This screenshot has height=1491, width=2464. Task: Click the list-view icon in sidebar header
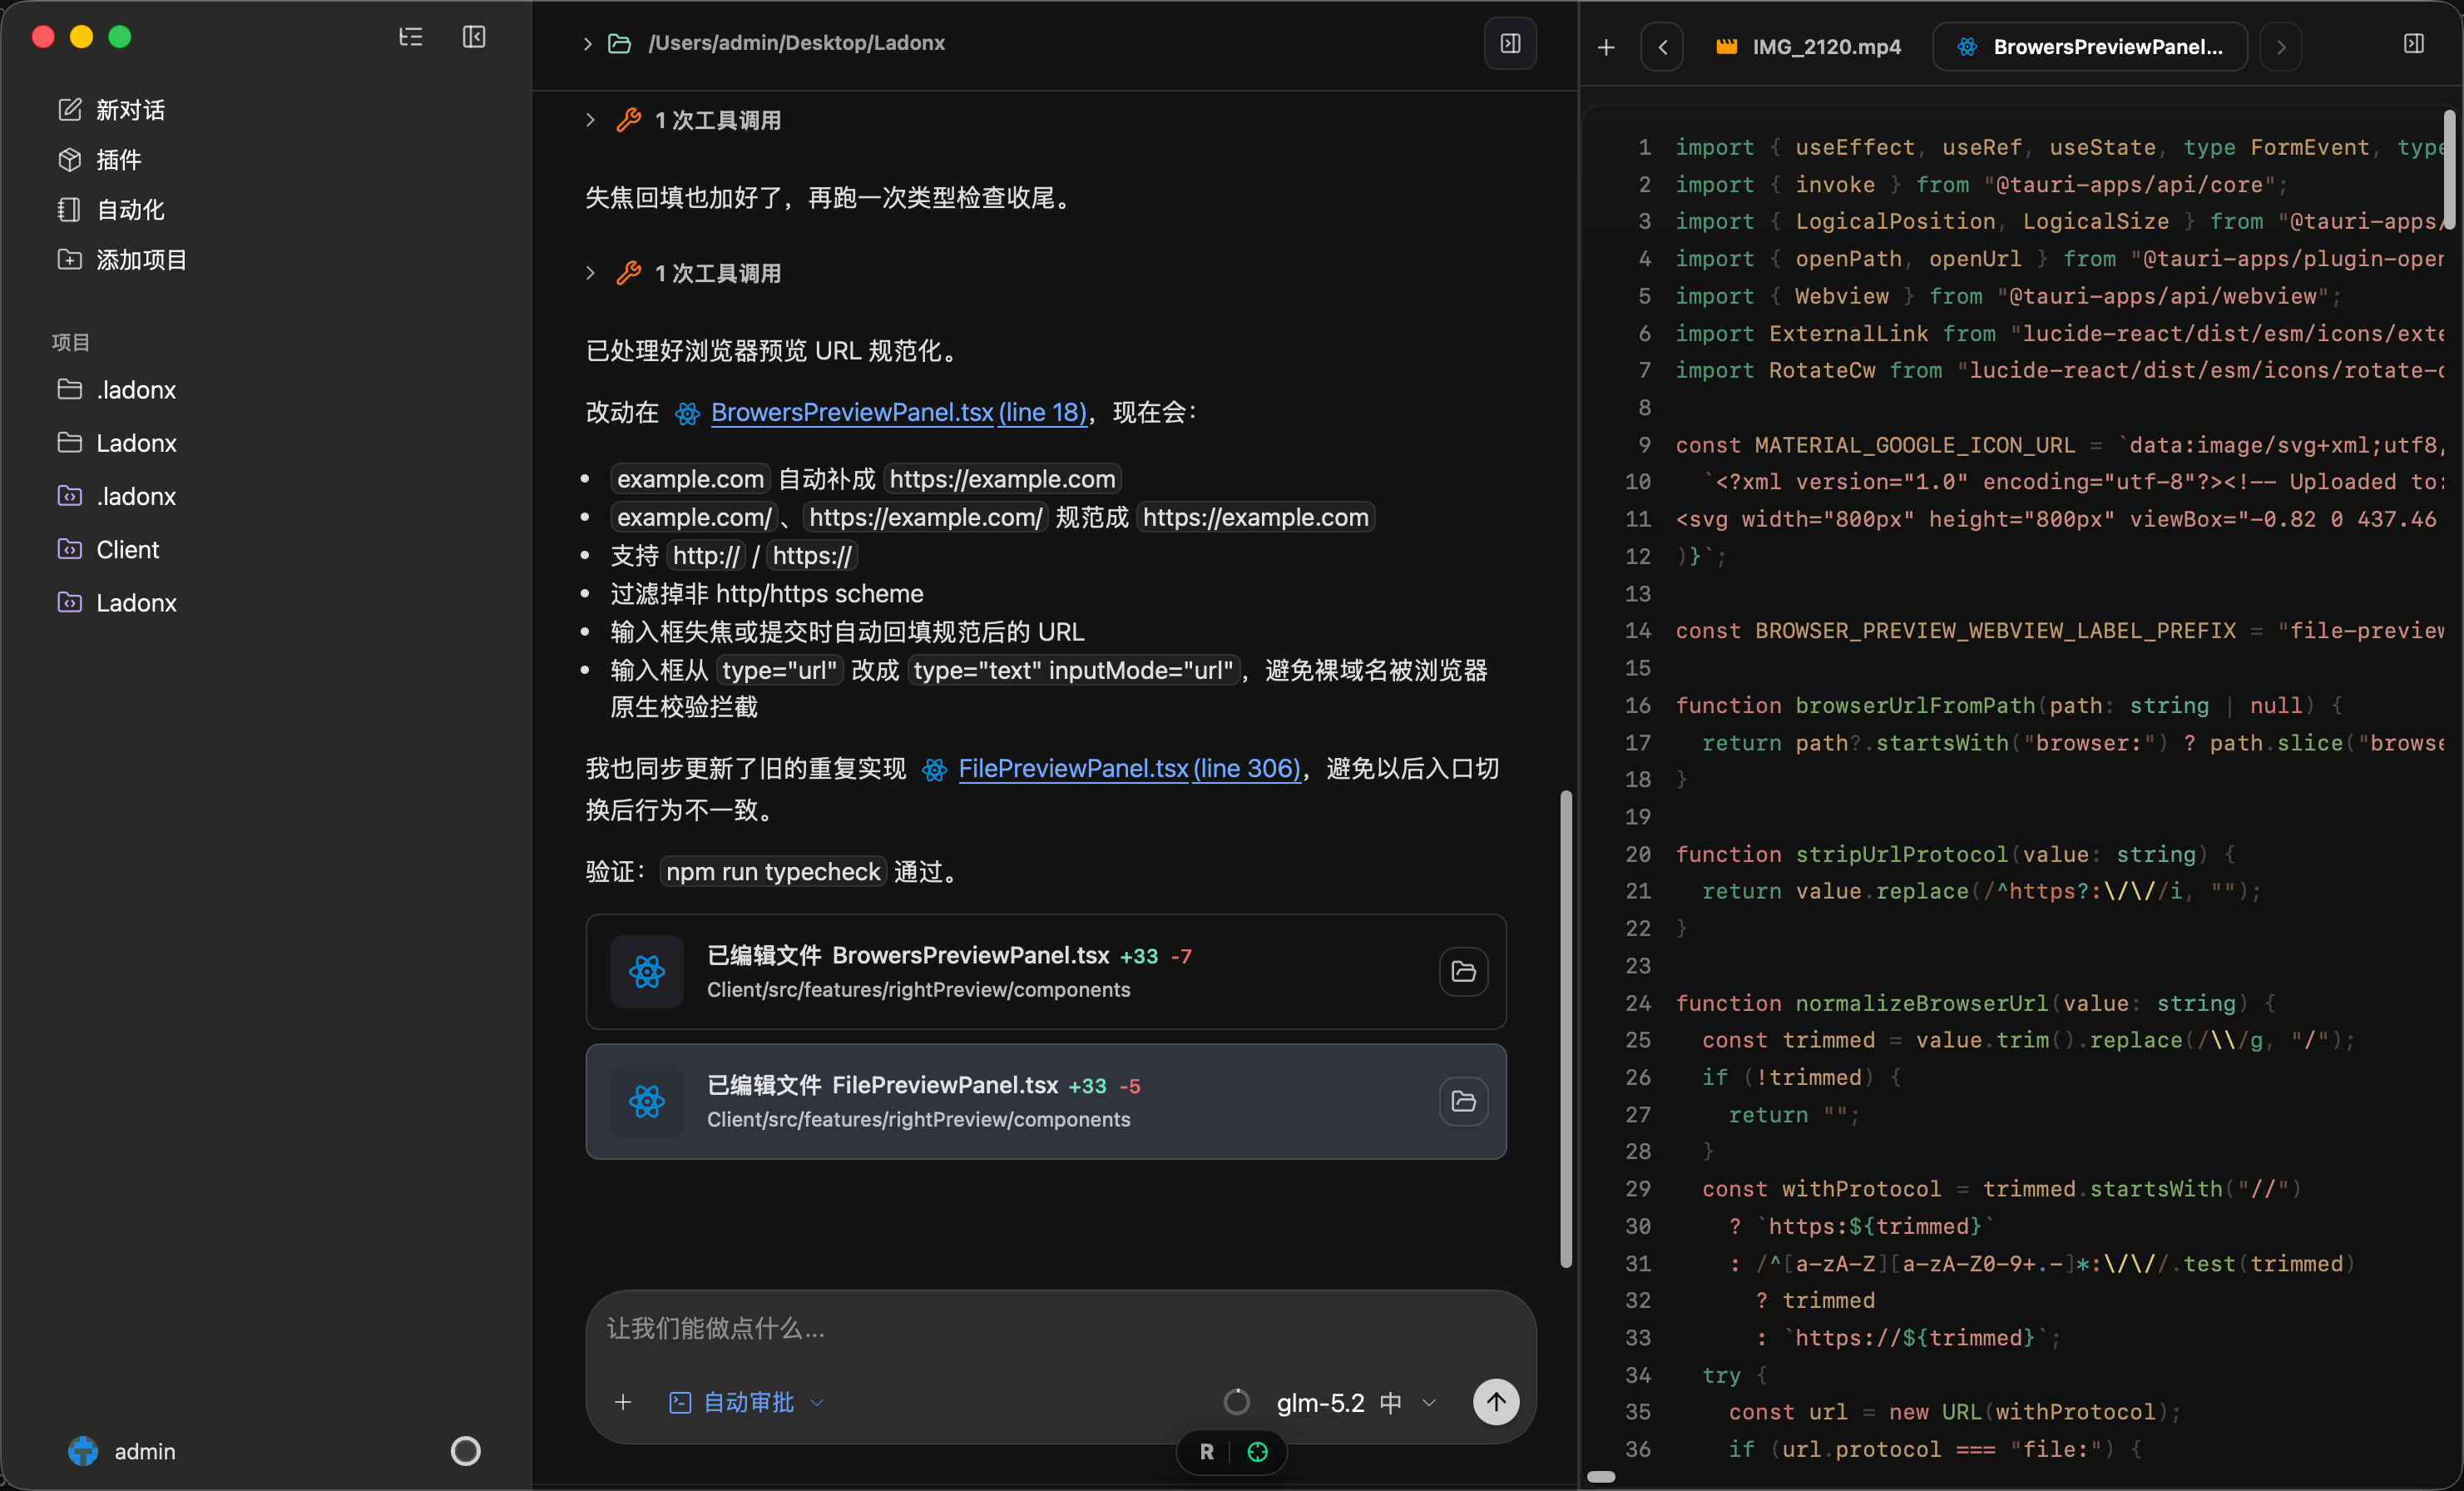[410, 37]
